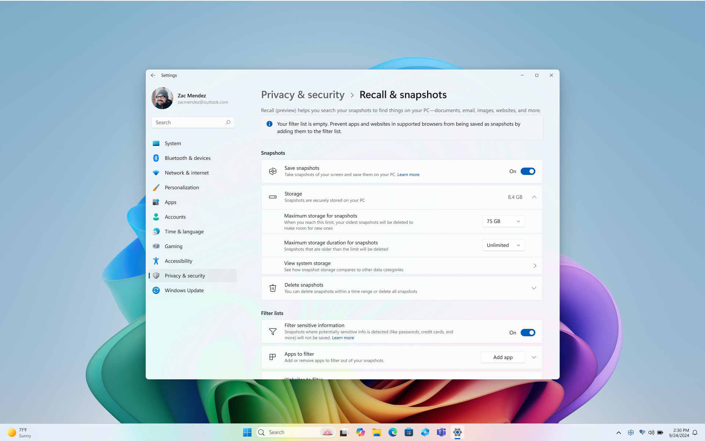Toggle Save snapshots on/off
705x441 pixels.
point(528,171)
